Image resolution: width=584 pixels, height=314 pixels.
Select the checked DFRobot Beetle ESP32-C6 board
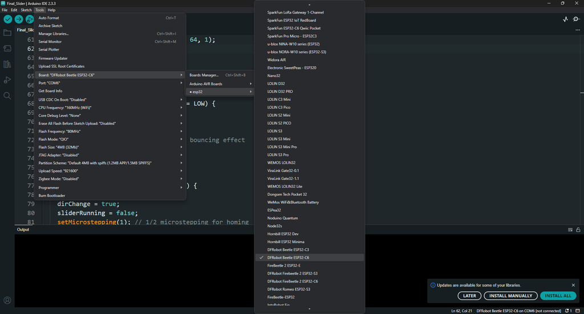pyautogui.click(x=310, y=258)
